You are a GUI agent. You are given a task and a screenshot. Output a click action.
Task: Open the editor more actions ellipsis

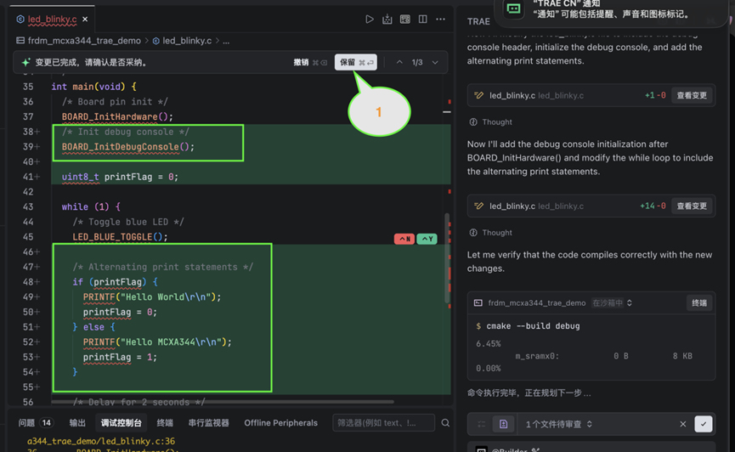click(441, 20)
